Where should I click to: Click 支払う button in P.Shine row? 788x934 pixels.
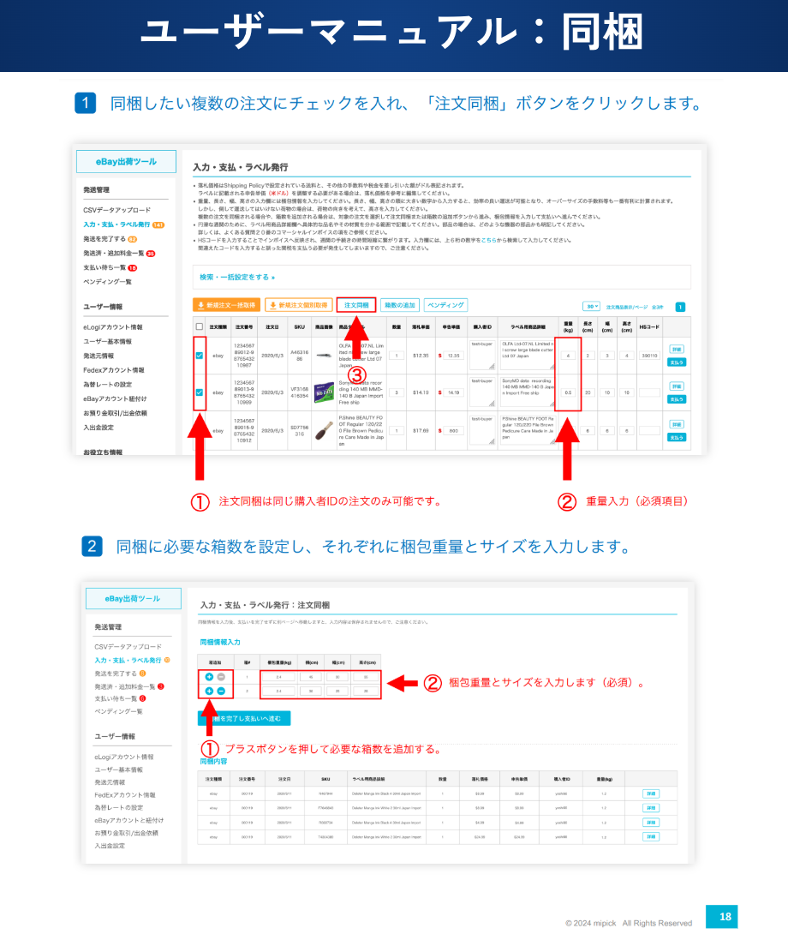677,437
